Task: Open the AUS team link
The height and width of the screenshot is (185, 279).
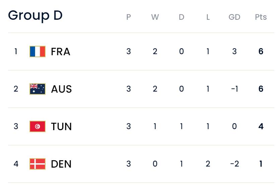Action: 61,89
